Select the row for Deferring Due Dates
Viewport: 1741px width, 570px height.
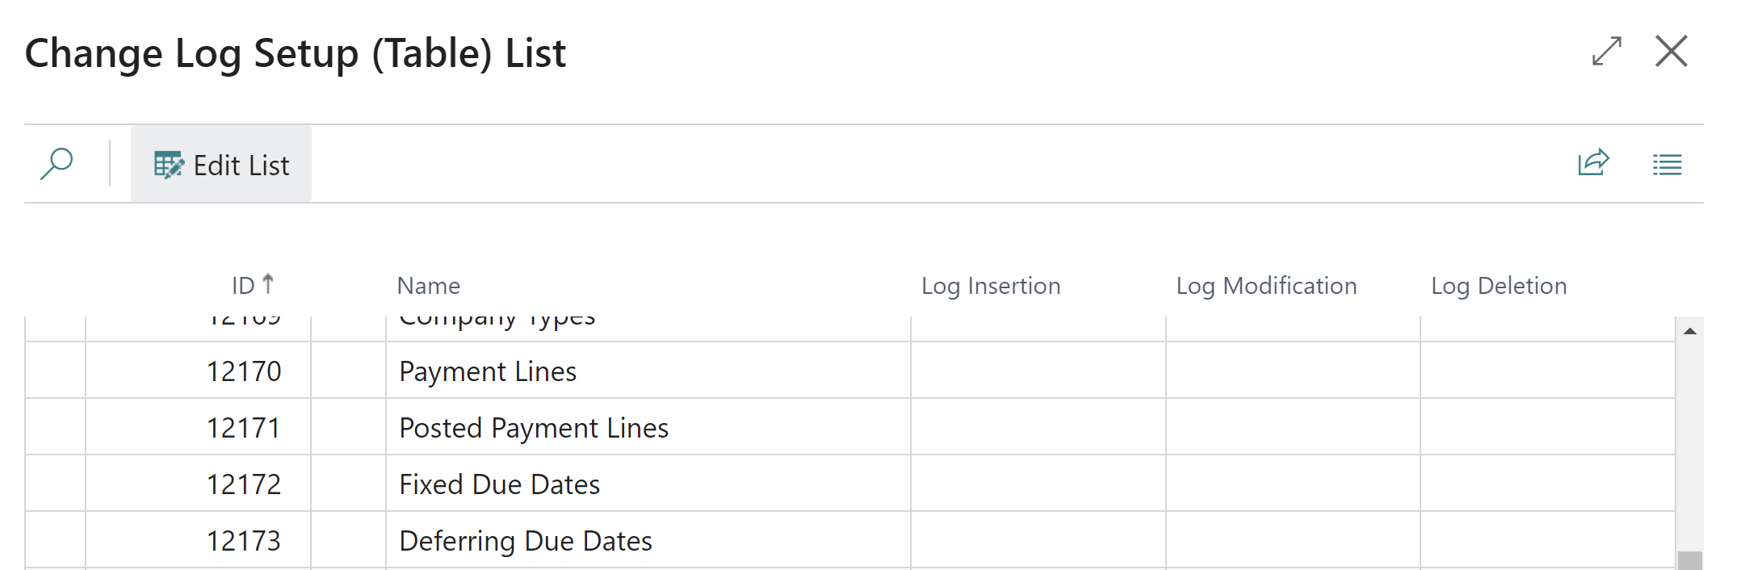click(x=525, y=539)
